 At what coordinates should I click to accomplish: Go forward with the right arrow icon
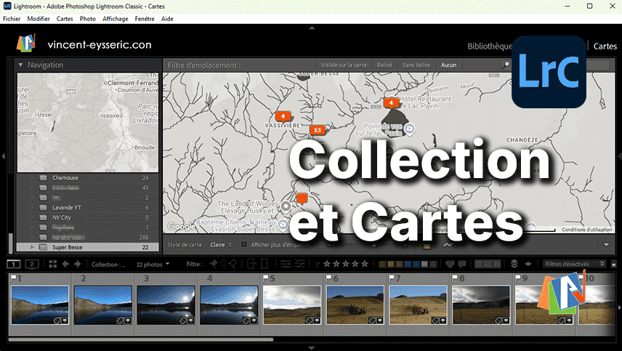tap(78, 264)
